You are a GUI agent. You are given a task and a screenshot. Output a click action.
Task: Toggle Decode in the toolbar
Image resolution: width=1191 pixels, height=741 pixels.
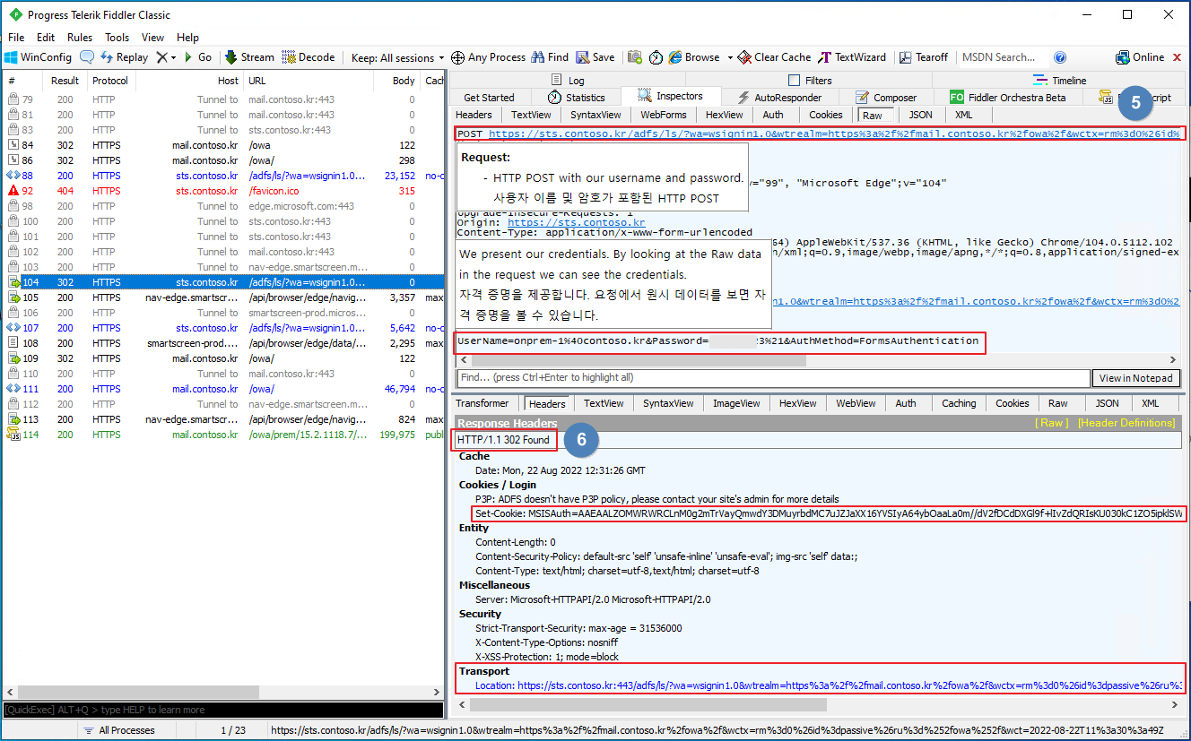pyautogui.click(x=309, y=57)
